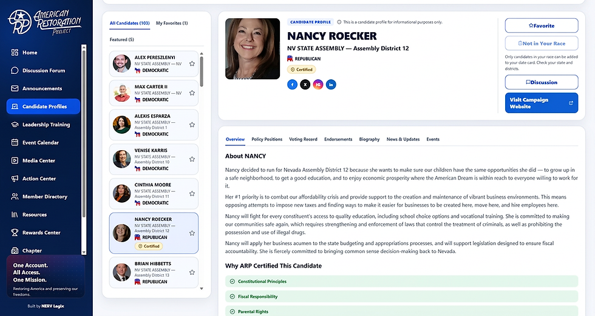This screenshot has height=316, width=595.
Task: Open the Discussion button
Action: pyautogui.click(x=542, y=82)
